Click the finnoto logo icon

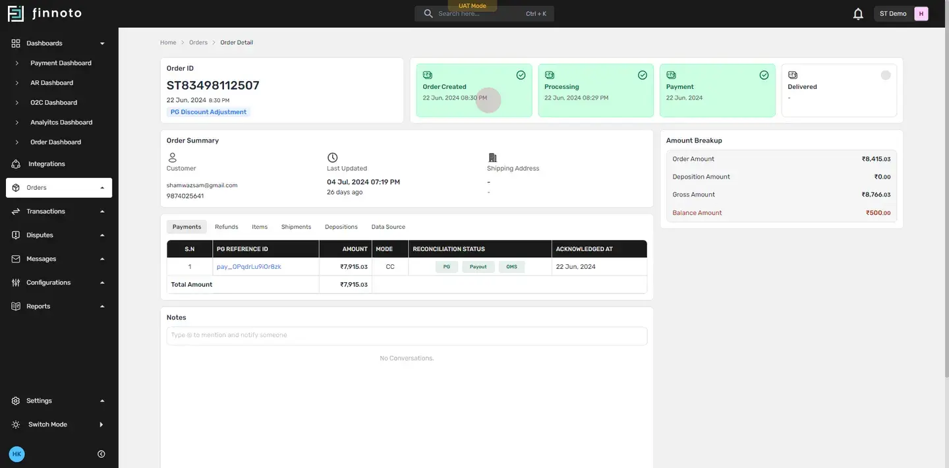tap(16, 13)
